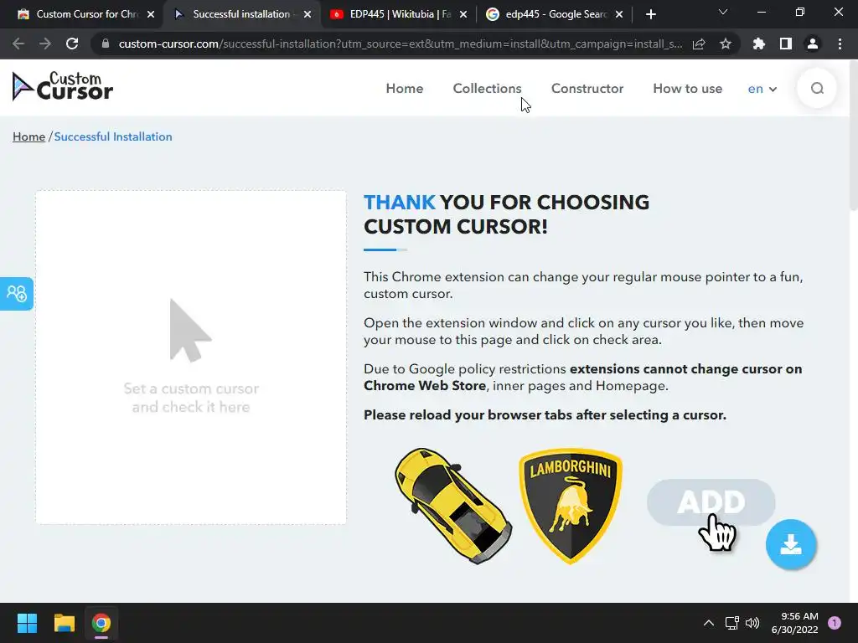This screenshot has width=858, height=643.
Task: Open the Extensions puzzle icon
Action: pyautogui.click(x=759, y=44)
